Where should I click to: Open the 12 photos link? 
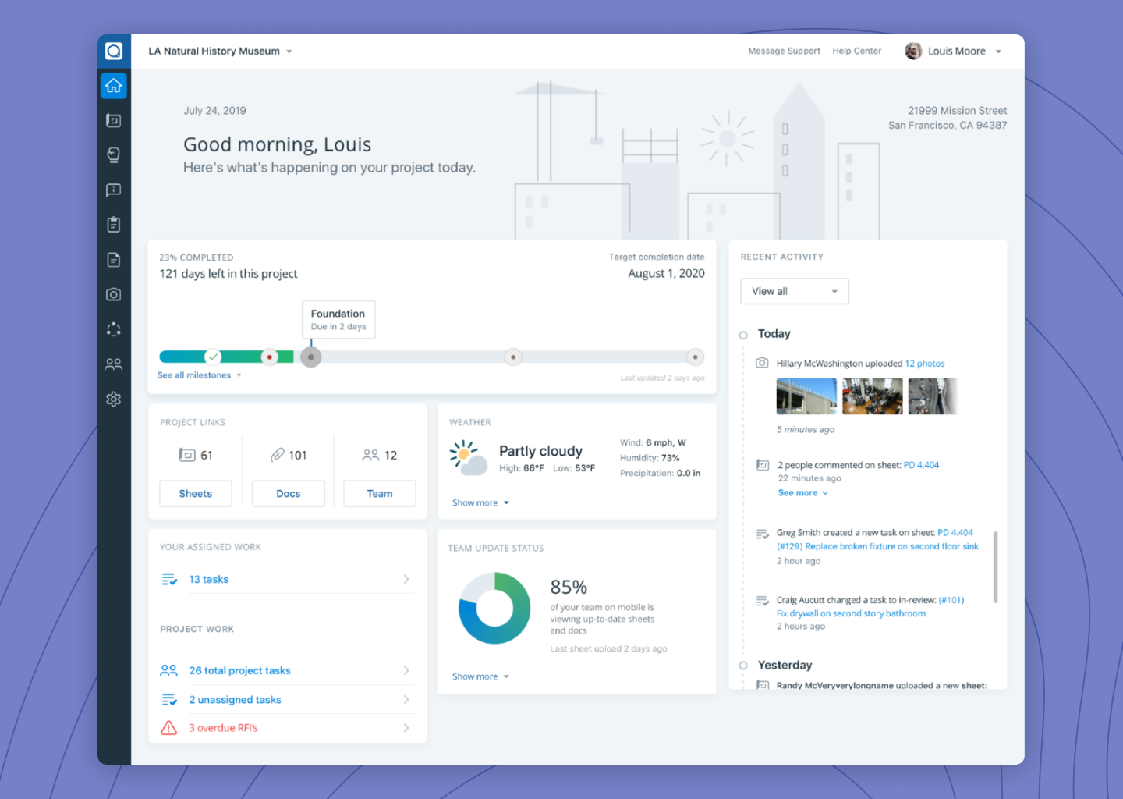[925, 364]
